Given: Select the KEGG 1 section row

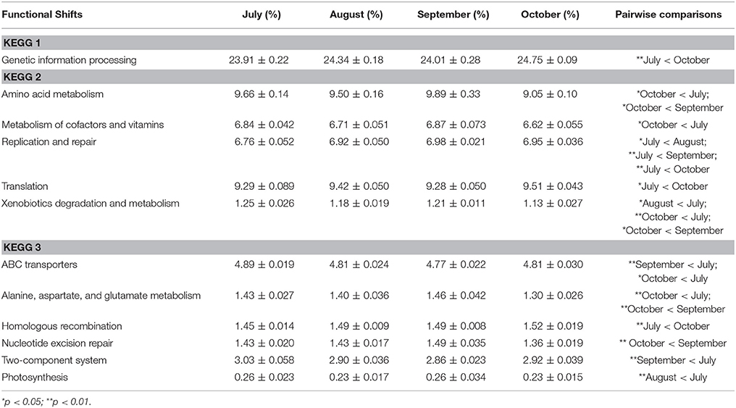Looking at the screenshot, I should (x=367, y=43).
